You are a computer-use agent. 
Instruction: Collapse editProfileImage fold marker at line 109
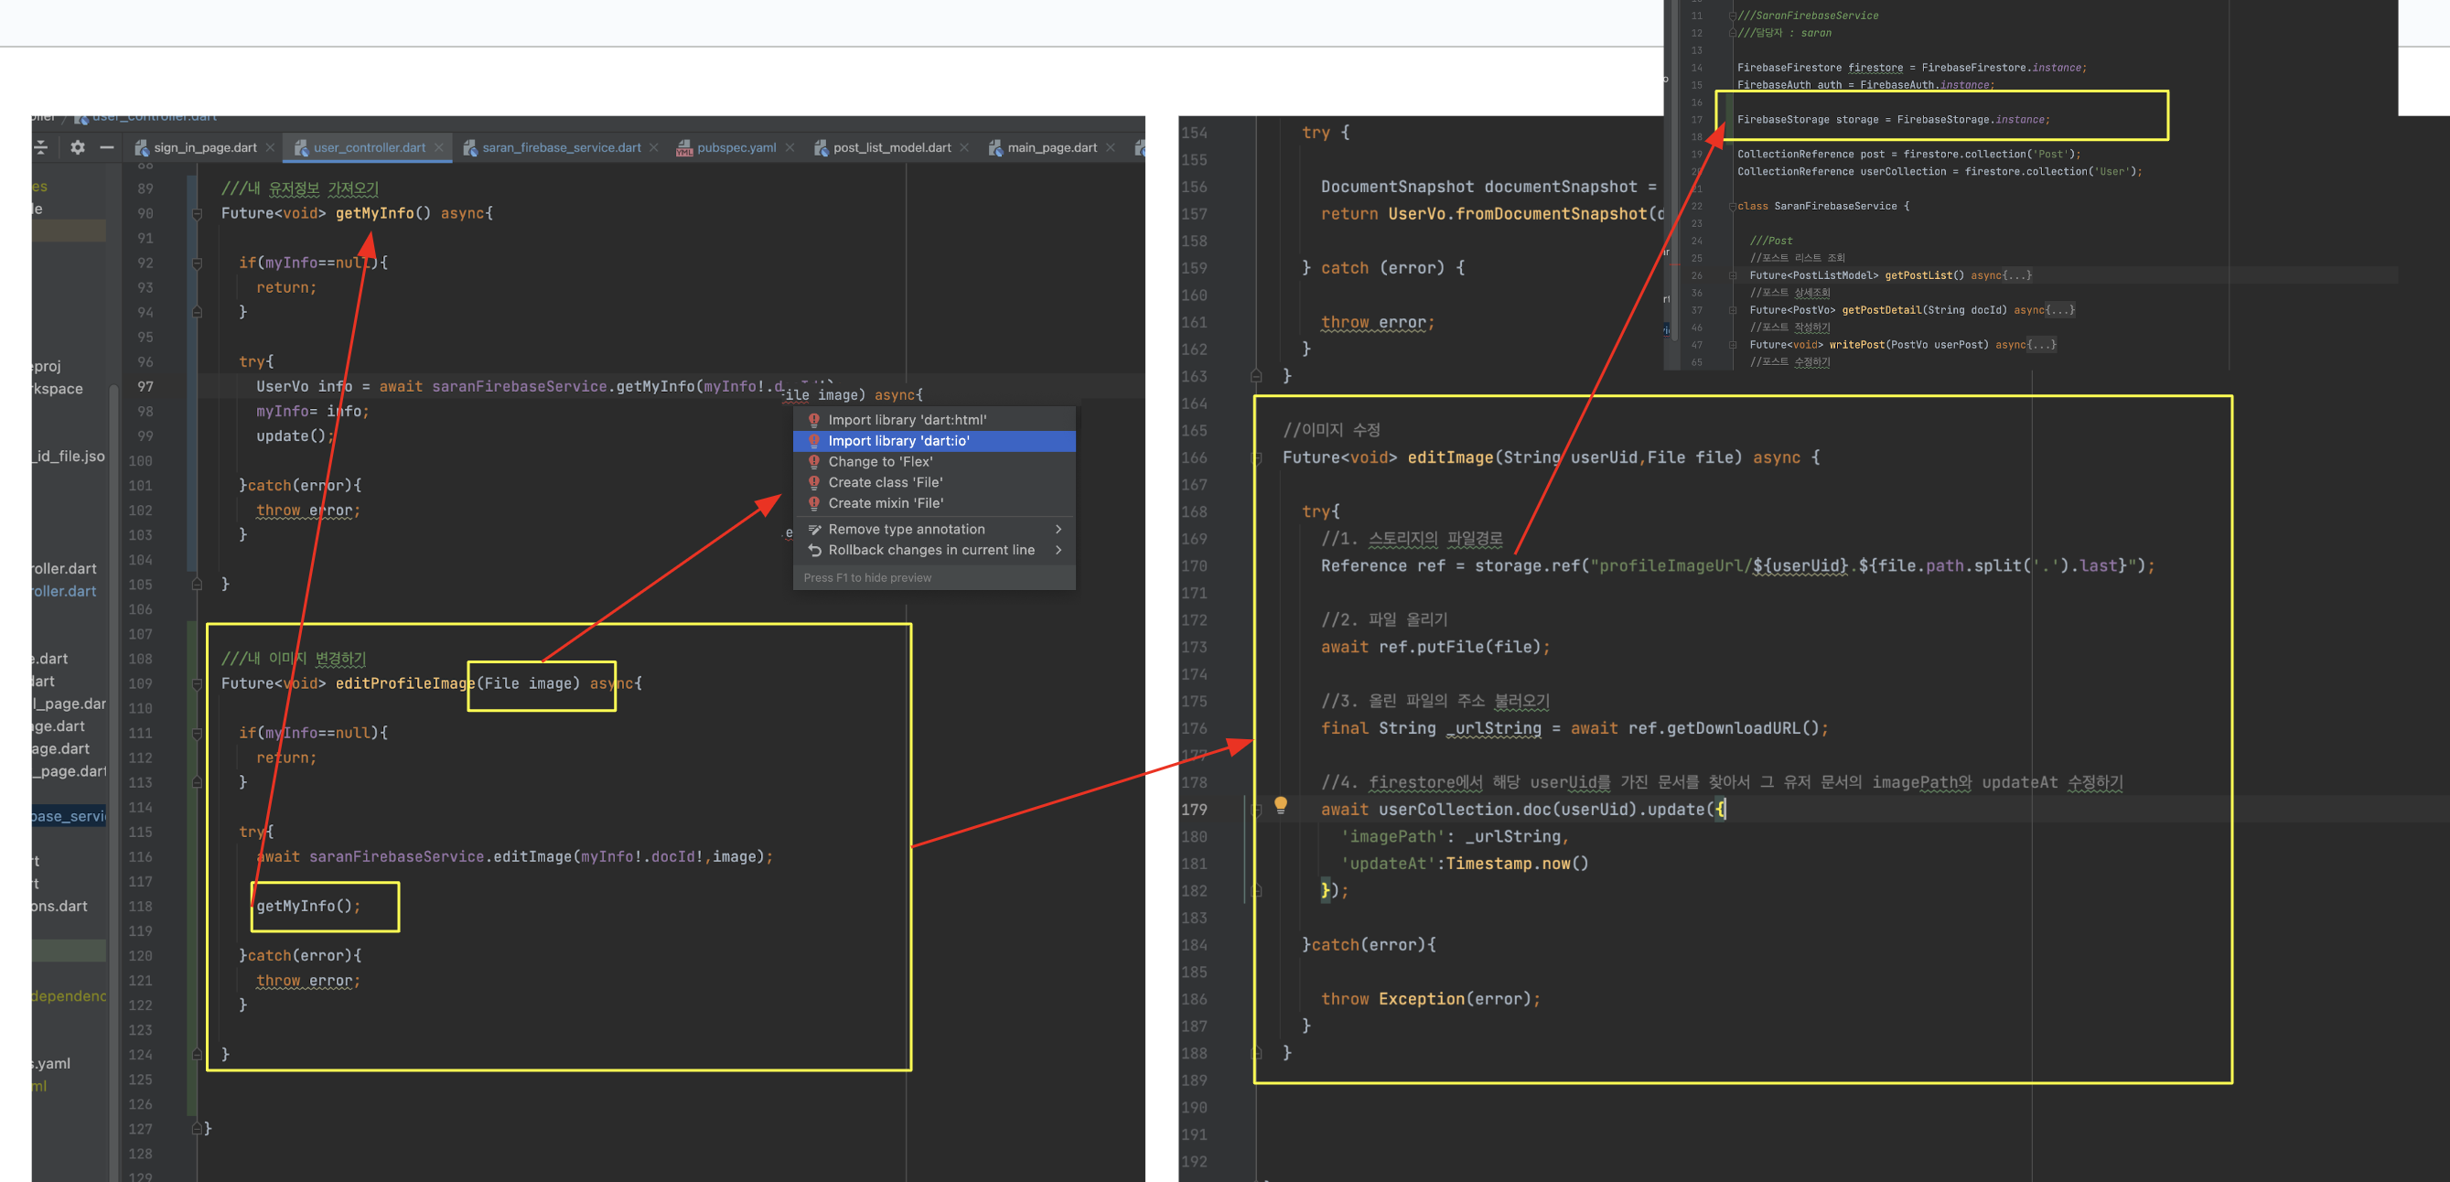197,683
